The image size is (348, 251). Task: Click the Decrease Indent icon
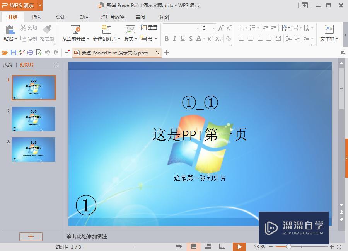tap(266, 28)
